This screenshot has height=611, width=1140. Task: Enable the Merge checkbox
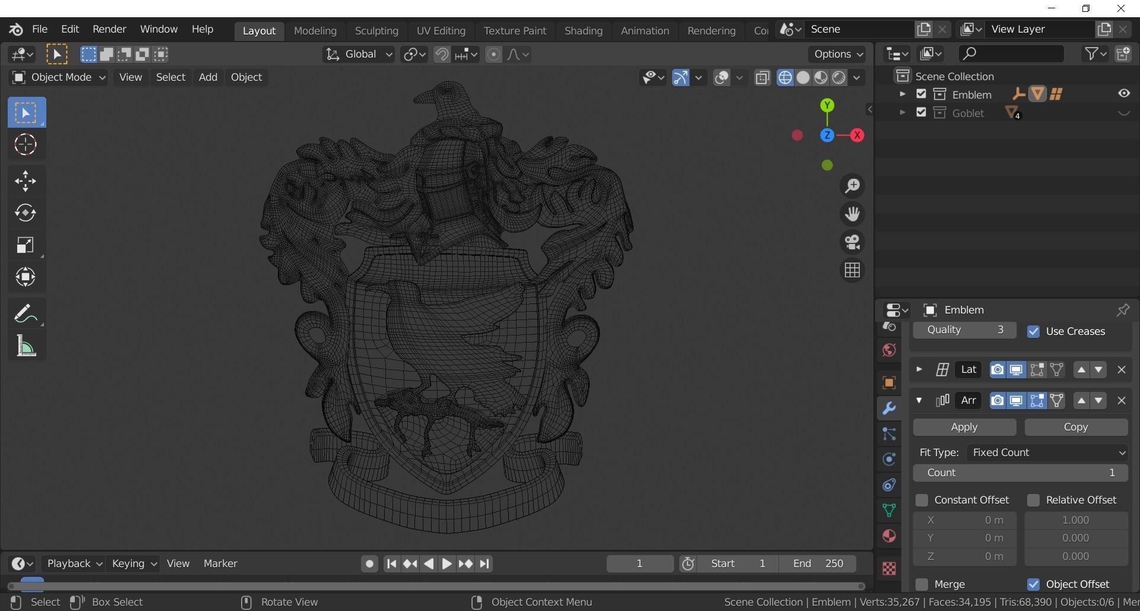pos(921,584)
